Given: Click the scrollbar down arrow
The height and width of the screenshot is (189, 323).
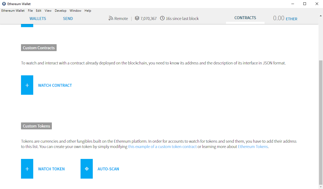Looking at the screenshot, I should point(321,186).
